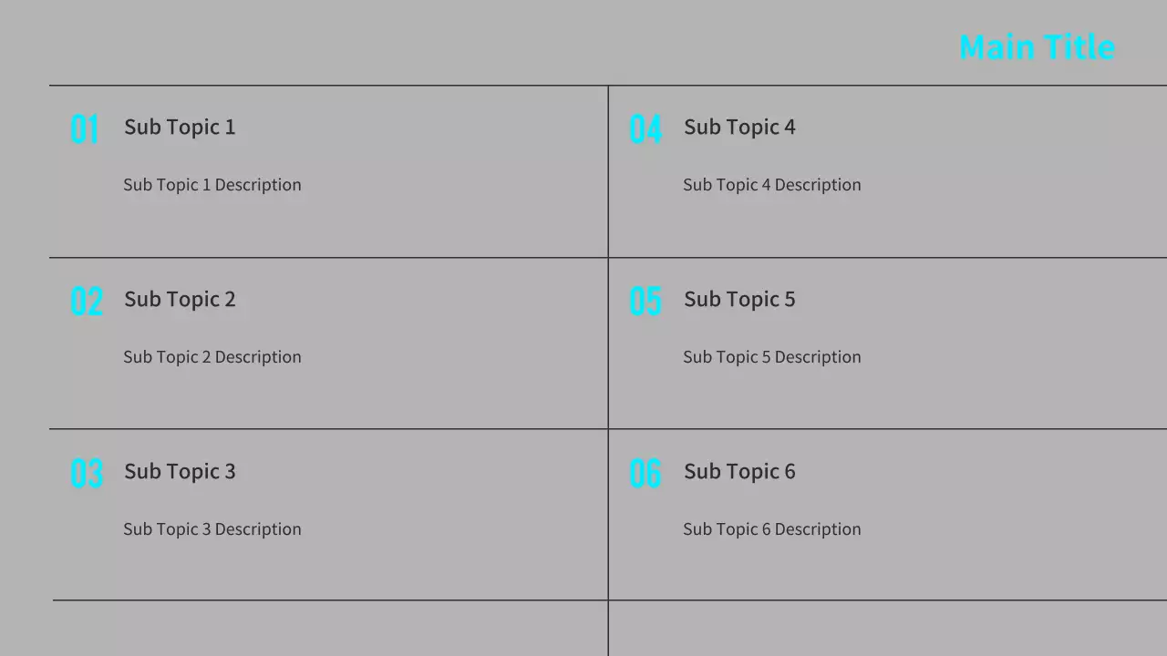Select the cyan number 04

(645, 129)
